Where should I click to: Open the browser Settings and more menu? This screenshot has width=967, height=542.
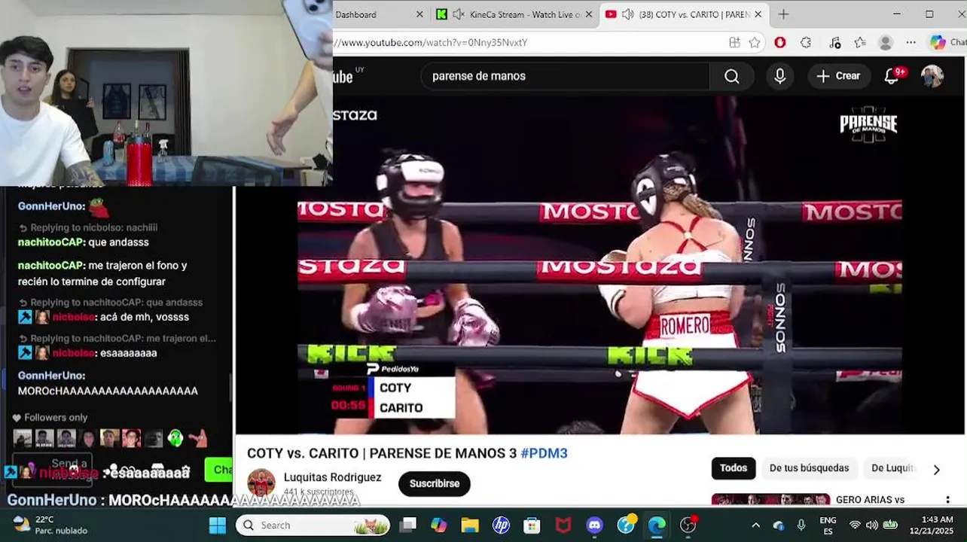(x=911, y=42)
